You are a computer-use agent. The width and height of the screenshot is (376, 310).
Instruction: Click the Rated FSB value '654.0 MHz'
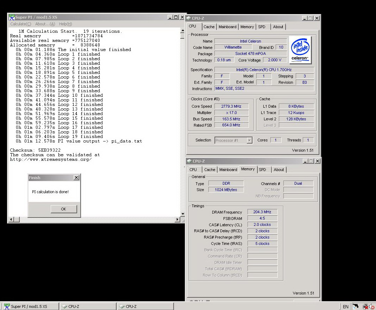(231, 125)
